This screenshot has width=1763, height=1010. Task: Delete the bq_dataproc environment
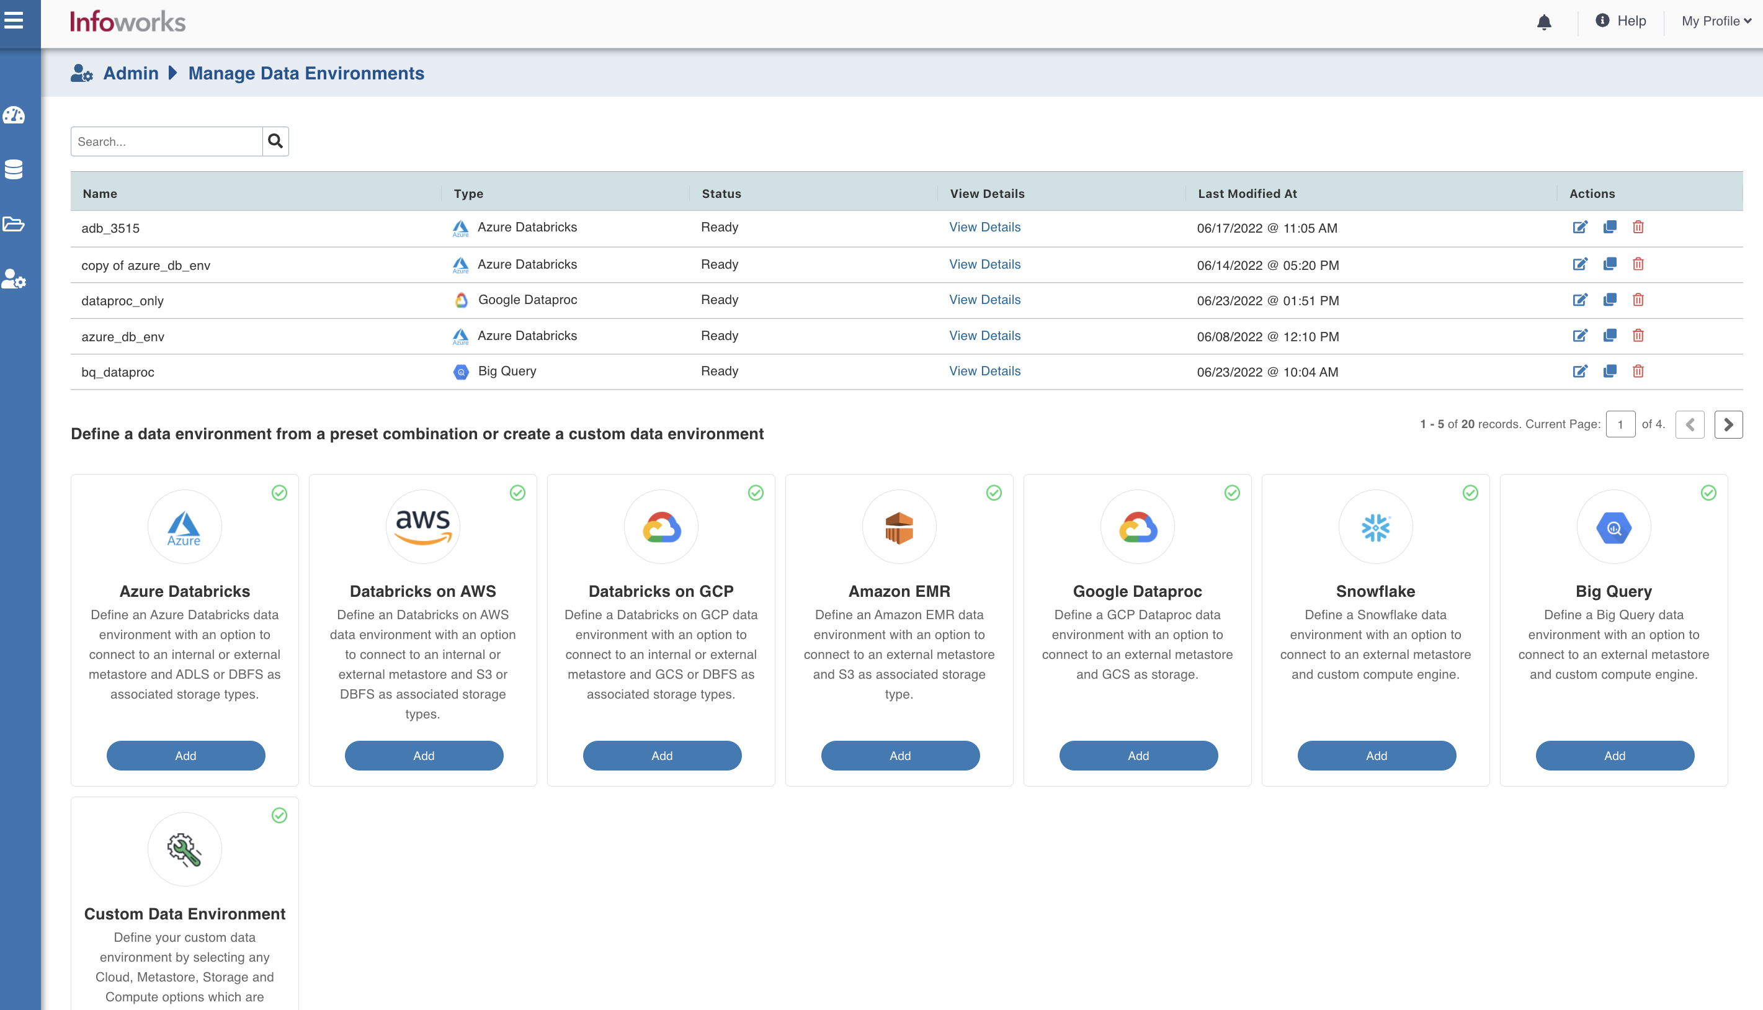1638,371
